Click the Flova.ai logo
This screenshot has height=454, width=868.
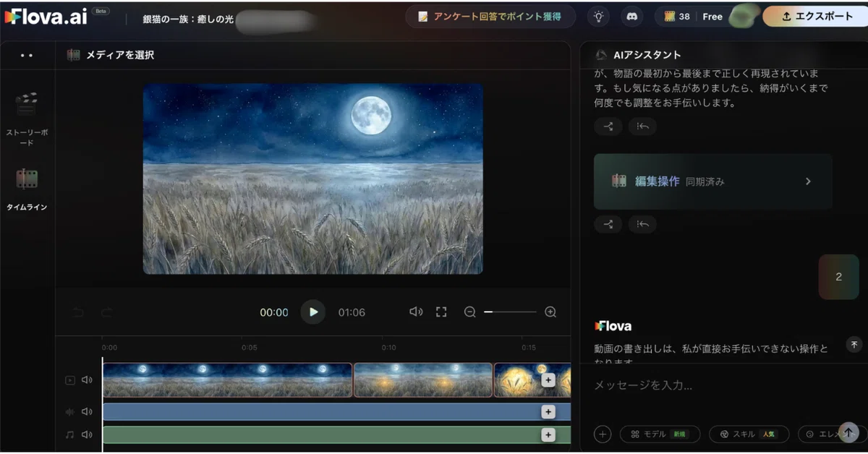[46, 17]
